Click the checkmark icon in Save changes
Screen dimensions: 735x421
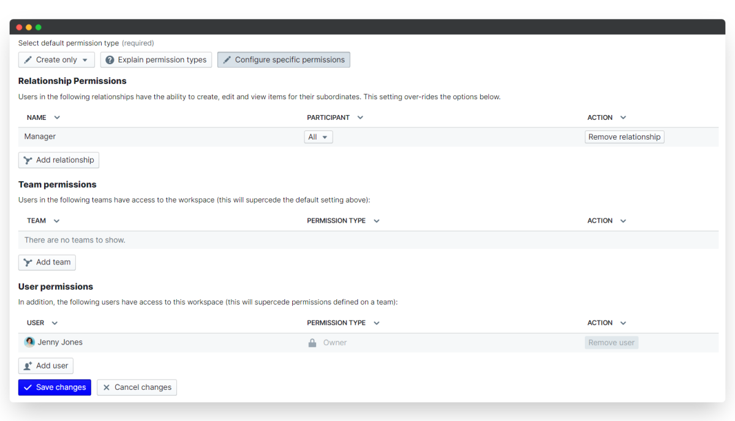click(x=28, y=387)
